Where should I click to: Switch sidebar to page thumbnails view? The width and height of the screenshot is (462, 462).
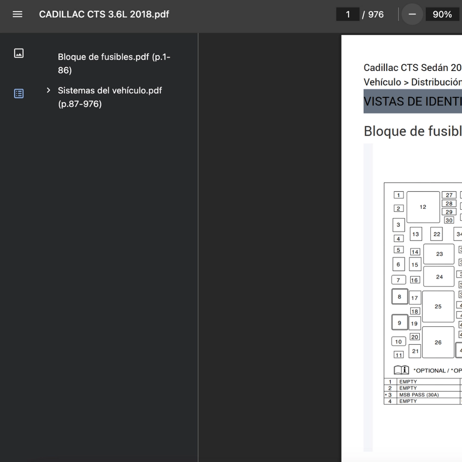pyautogui.click(x=19, y=53)
